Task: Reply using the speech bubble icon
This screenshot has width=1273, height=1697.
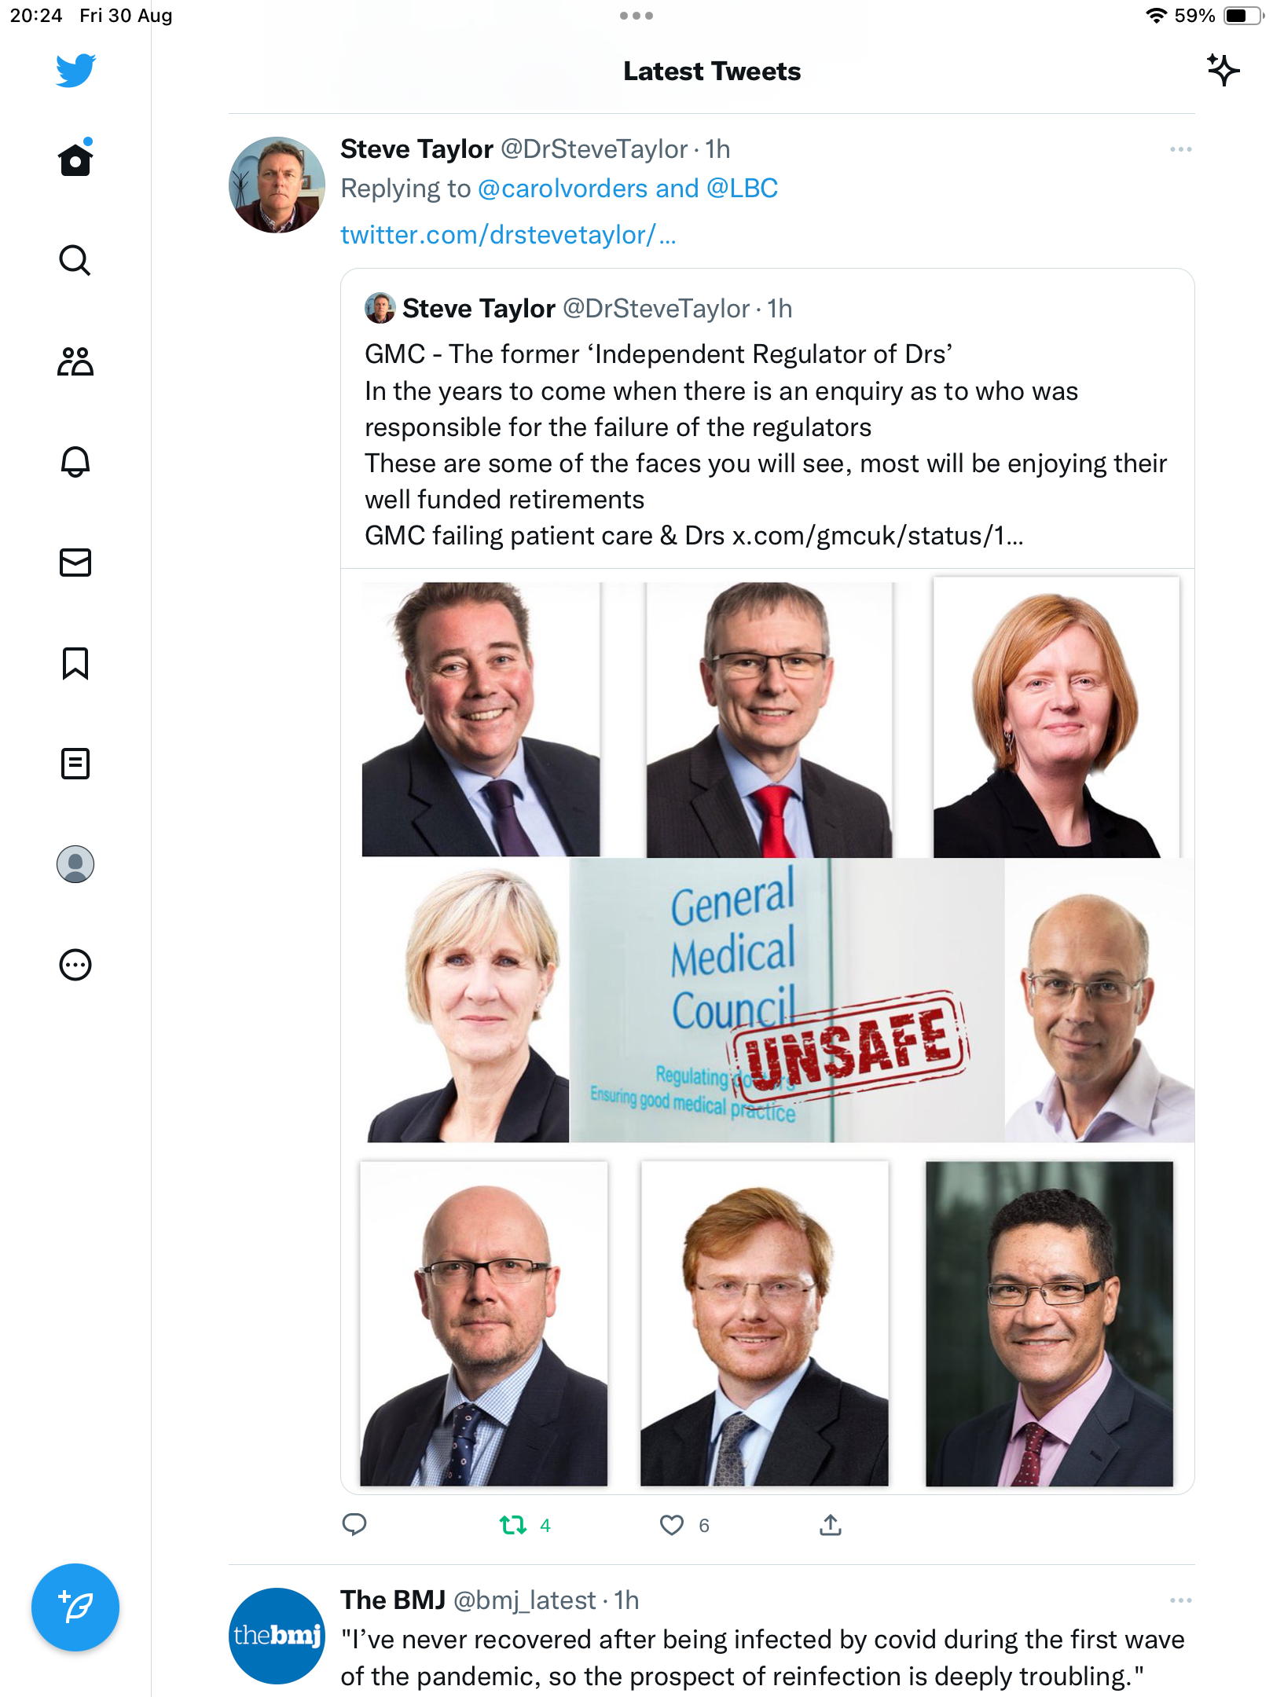Action: [354, 1525]
